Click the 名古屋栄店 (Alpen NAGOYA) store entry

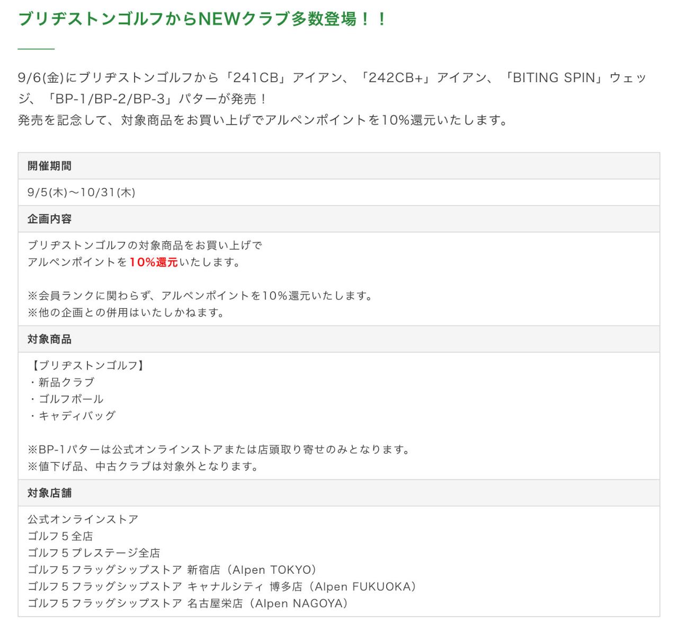tap(188, 603)
